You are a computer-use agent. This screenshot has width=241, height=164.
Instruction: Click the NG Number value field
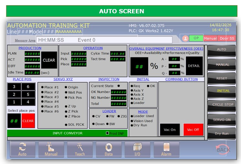pos(119,98)
